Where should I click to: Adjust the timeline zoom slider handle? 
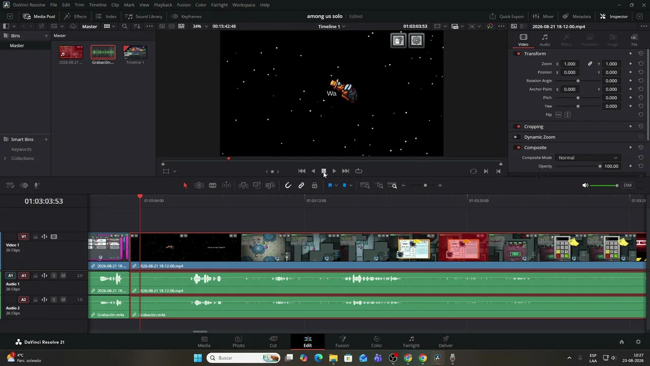[426, 186]
